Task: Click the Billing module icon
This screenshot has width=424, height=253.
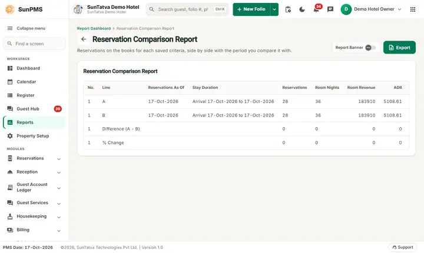Action: coord(10,229)
